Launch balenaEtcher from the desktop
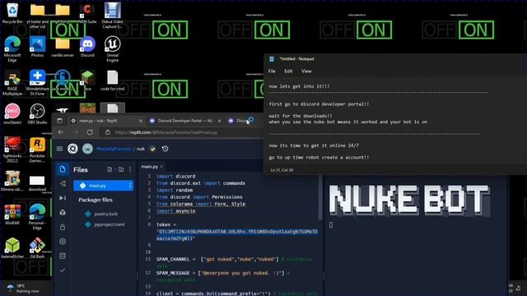 point(12,248)
